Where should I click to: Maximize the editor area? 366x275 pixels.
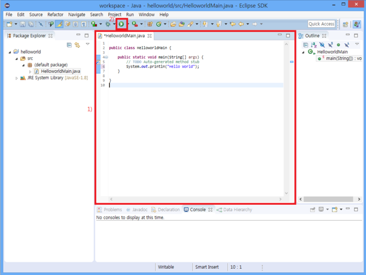click(288, 35)
